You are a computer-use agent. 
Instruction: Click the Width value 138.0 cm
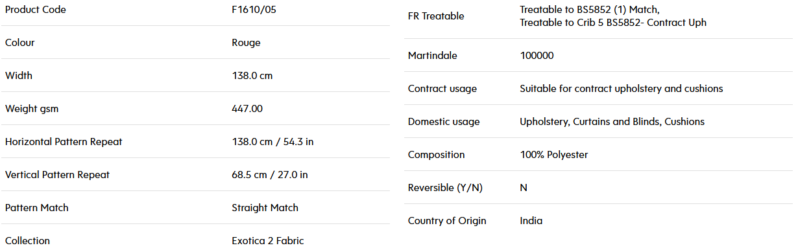point(252,76)
